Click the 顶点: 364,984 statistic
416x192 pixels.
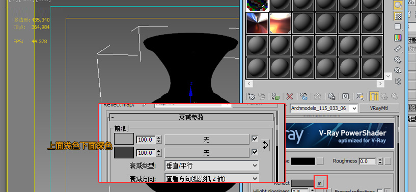click(32, 27)
